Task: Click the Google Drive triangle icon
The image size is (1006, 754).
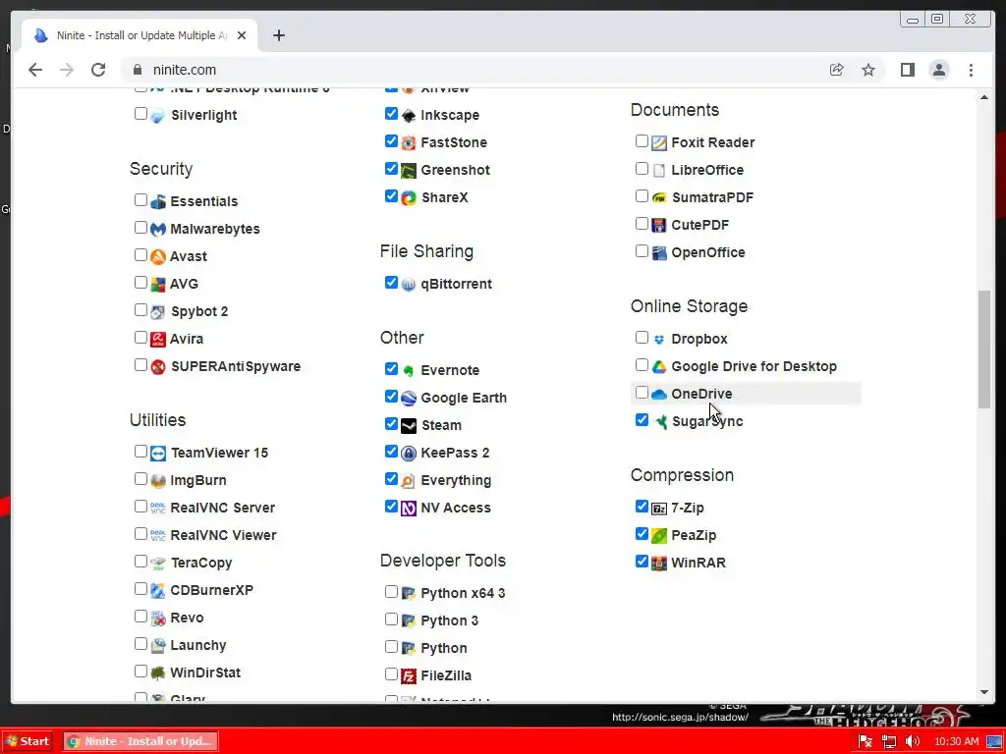Action: [659, 367]
